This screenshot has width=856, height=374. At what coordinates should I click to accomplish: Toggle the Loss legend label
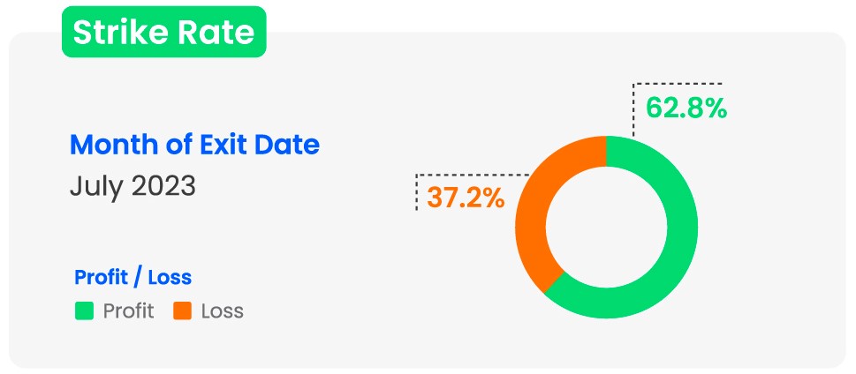pyautogui.click(x=222, y=310)
